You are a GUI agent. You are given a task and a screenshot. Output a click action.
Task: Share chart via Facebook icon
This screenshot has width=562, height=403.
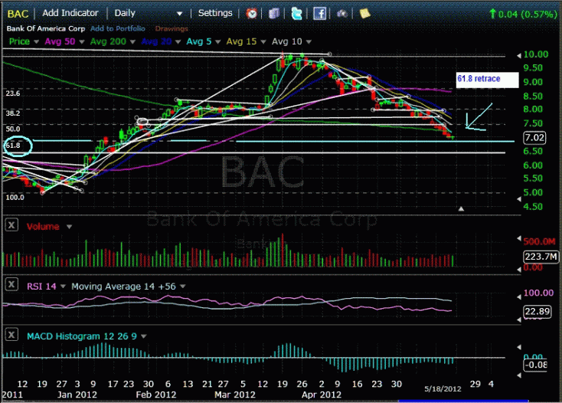[x=320, y=13]
